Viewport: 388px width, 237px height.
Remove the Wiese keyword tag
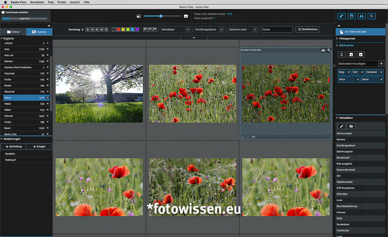tap(381, 79)
